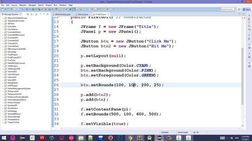The image size is (252, 141).
Task: Click the ENG language indicator
Action: (237, 138)
